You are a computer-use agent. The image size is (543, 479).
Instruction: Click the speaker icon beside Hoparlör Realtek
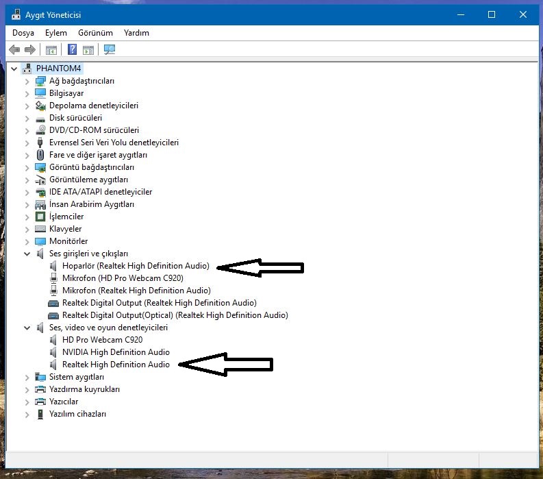(53, 266)
